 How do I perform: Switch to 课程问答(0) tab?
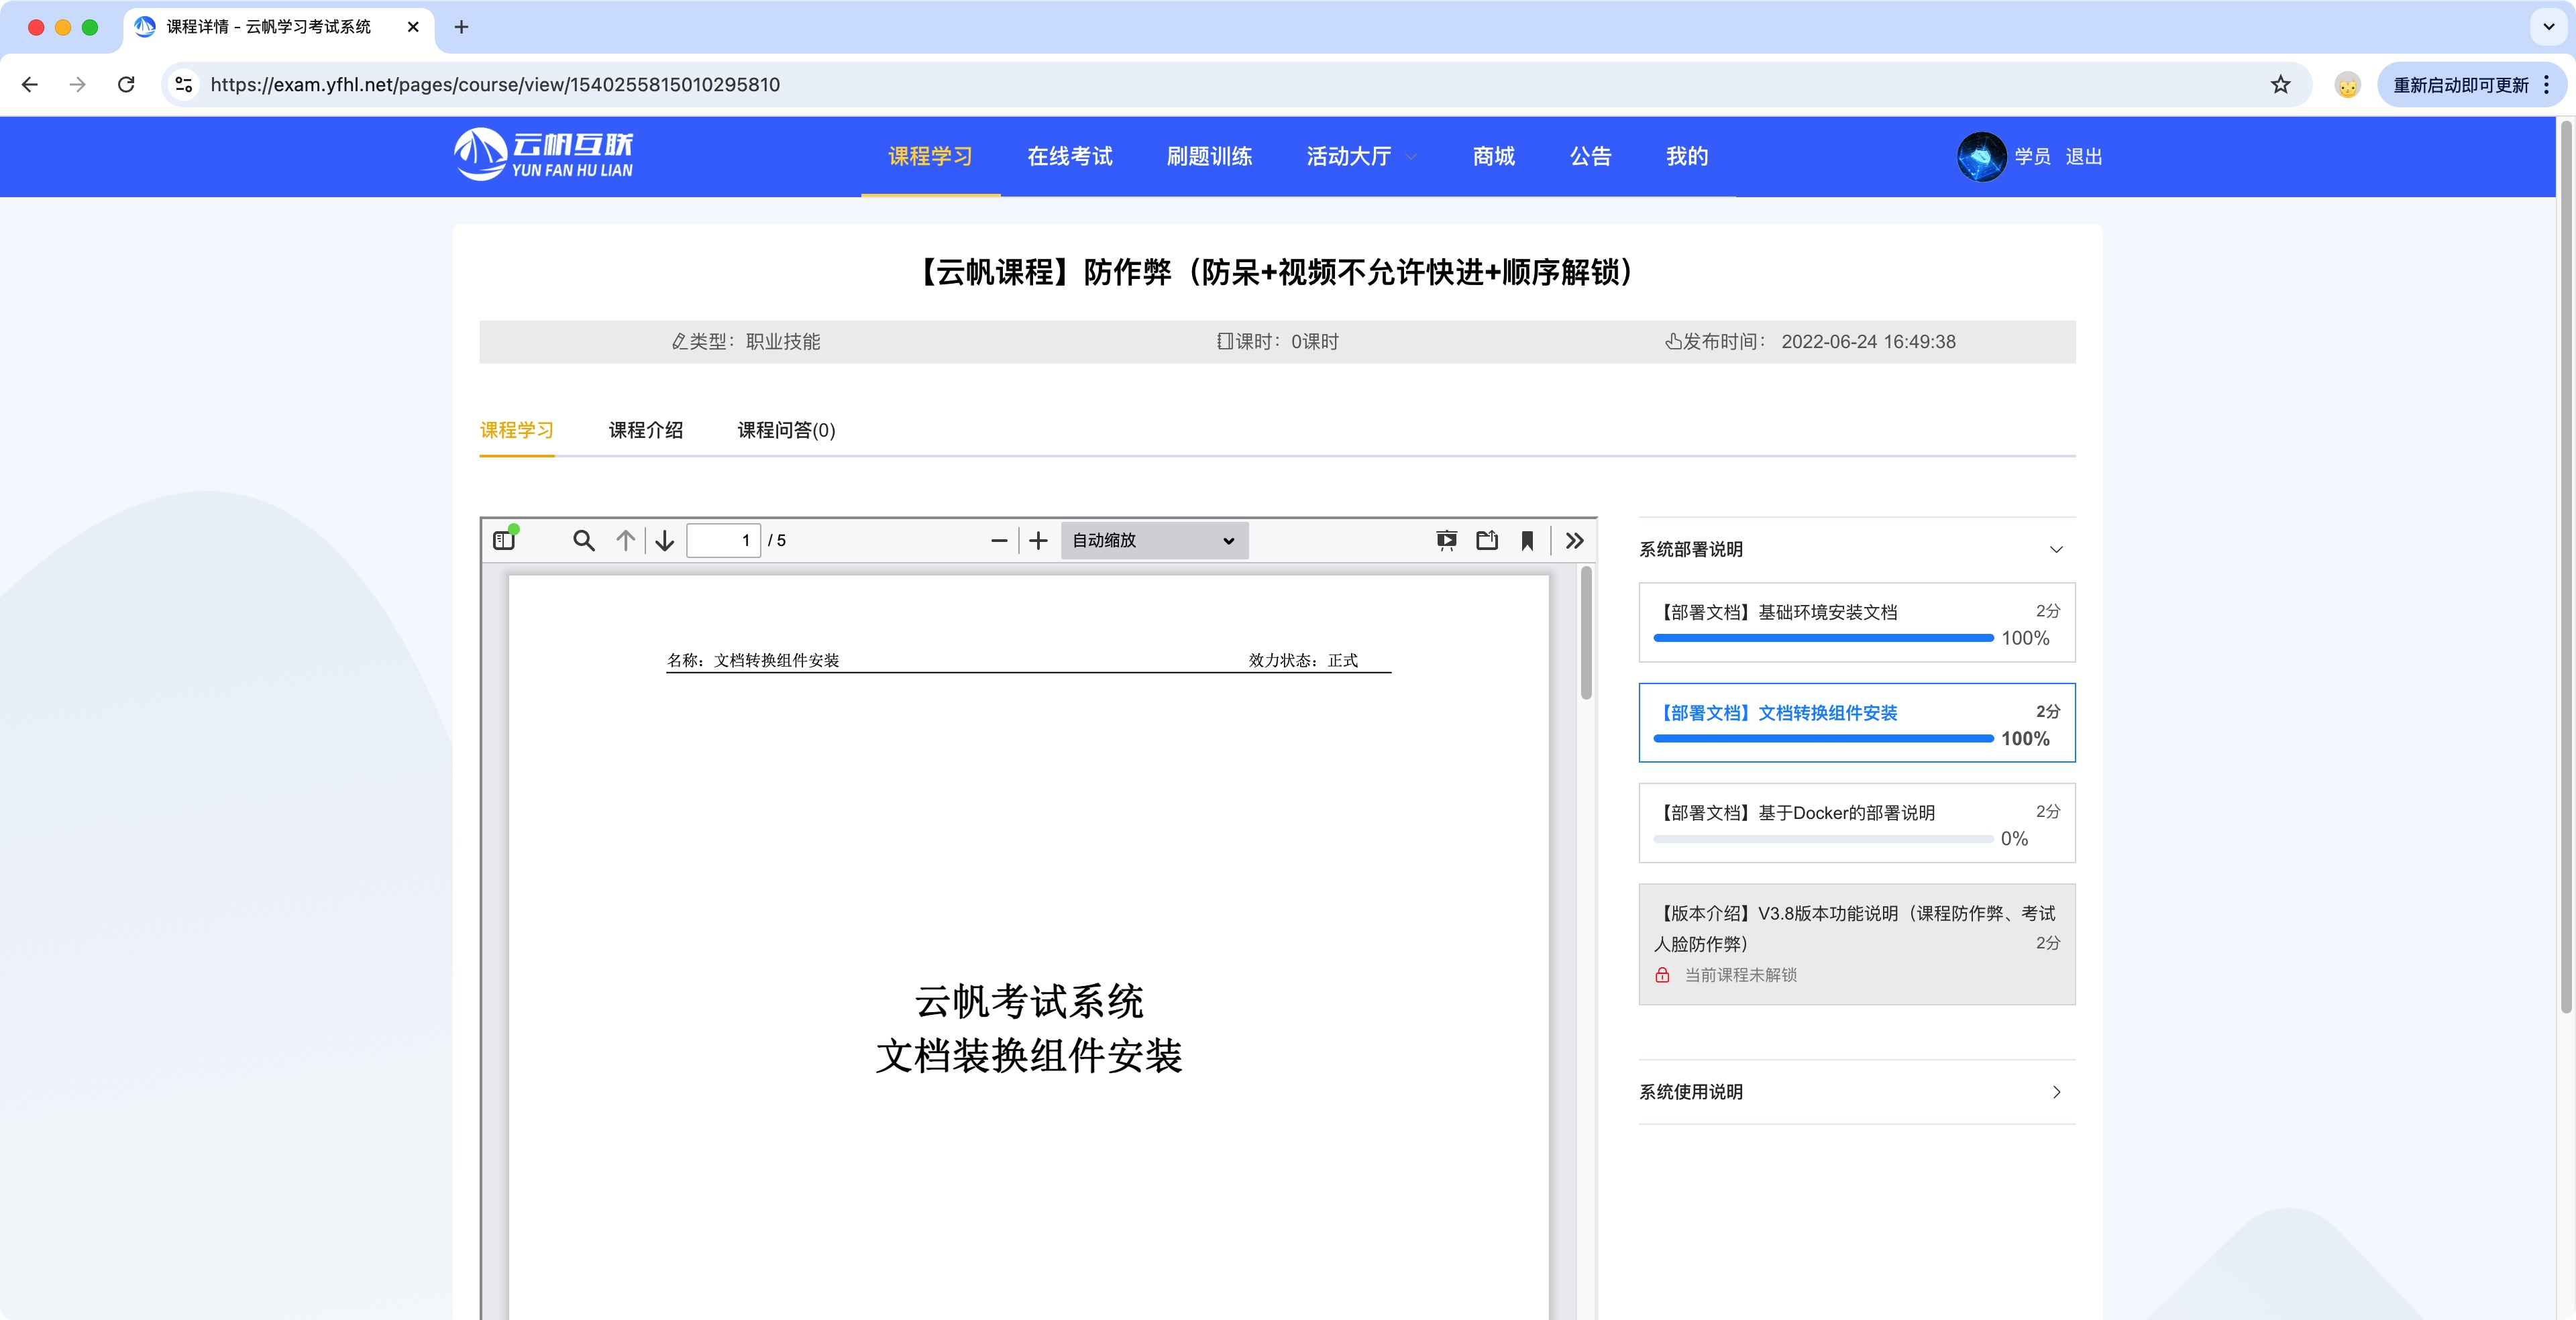coord(787,430)
